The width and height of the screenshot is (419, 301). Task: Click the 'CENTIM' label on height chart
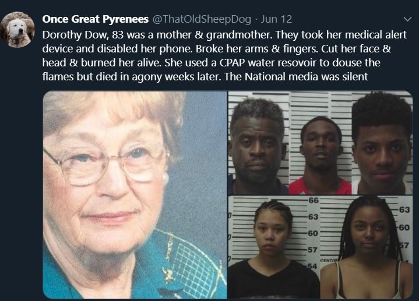[329, 260]
